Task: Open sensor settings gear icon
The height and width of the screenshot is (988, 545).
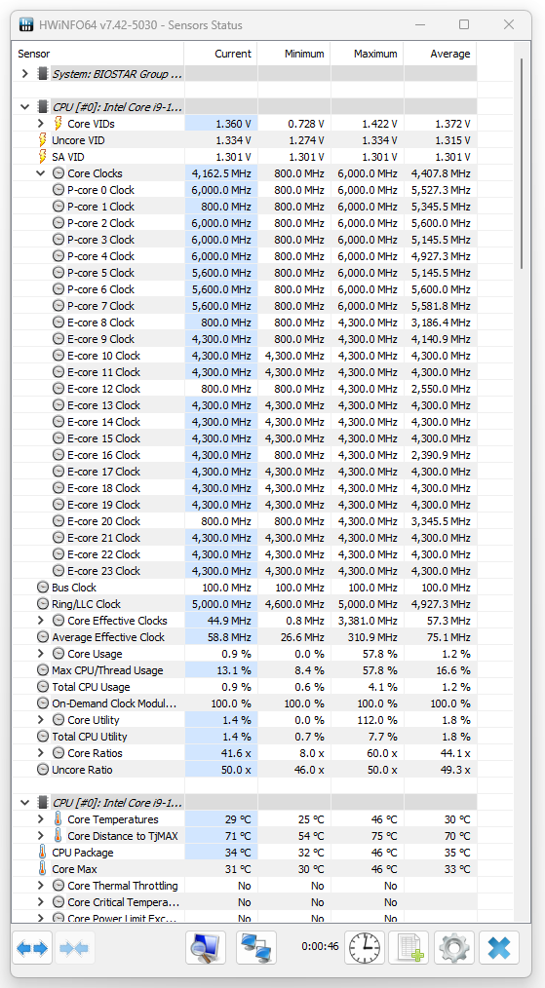Action: 453,948
